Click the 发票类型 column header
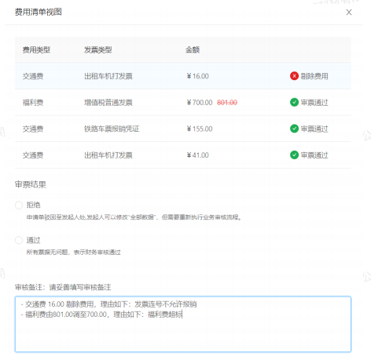 (x=98, y=49)
